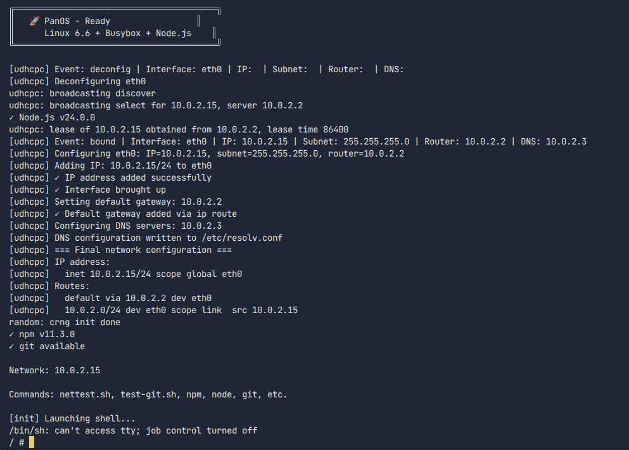Click the checkmark before Default gateway added
Screen dimensions: 629x450
pos(58,214)
